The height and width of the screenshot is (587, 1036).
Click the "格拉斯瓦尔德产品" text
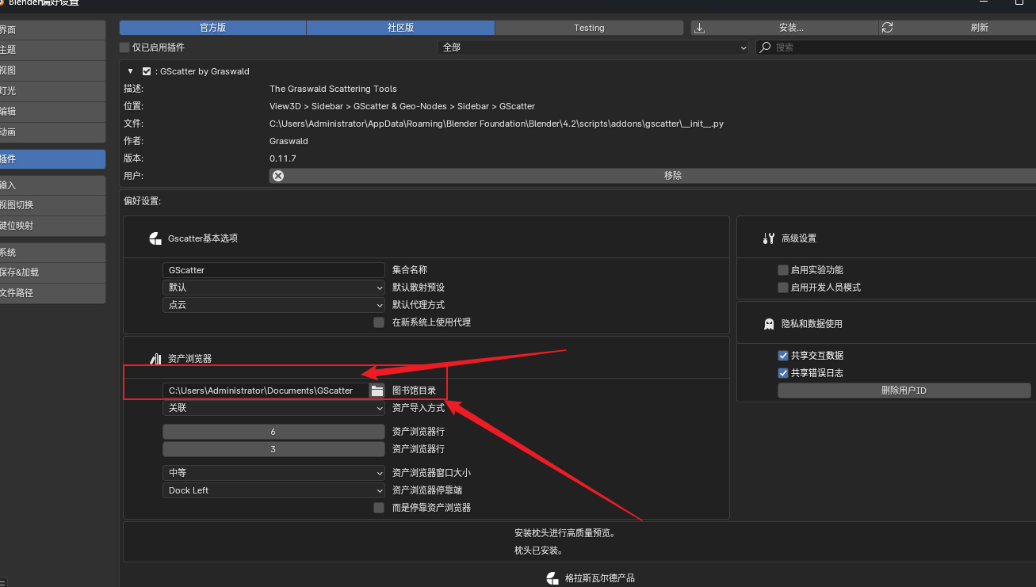(600, 578)
